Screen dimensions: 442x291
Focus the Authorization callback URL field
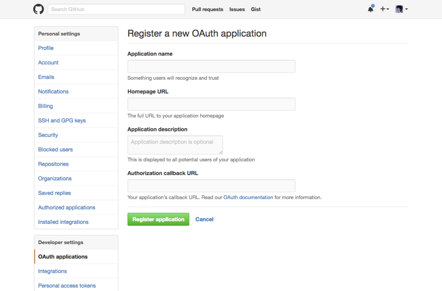point(211,185)
